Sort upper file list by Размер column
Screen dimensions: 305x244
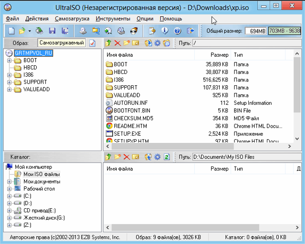click(213, 55)
